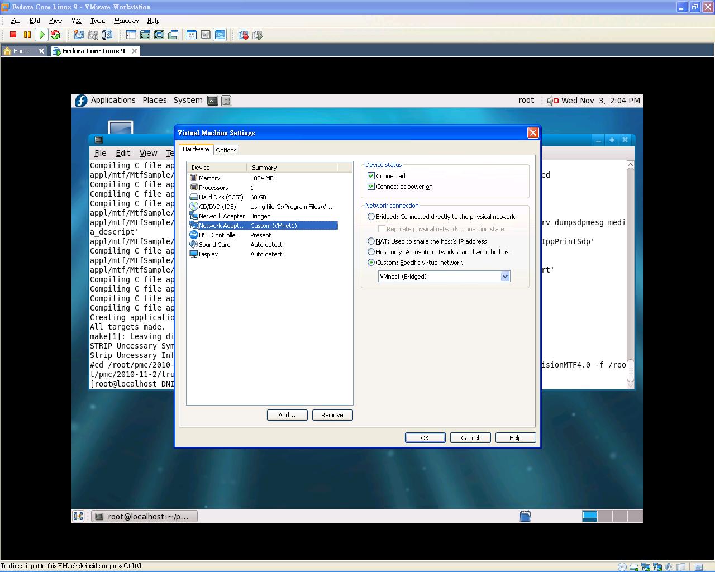Click the Summary column header
This screenshot has height=572, width=715.
point(292,168)
